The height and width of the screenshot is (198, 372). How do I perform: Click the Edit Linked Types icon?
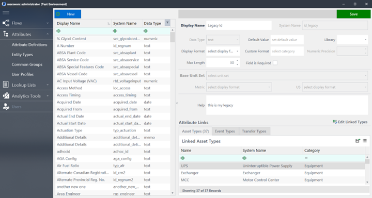(x=335, y=122)
